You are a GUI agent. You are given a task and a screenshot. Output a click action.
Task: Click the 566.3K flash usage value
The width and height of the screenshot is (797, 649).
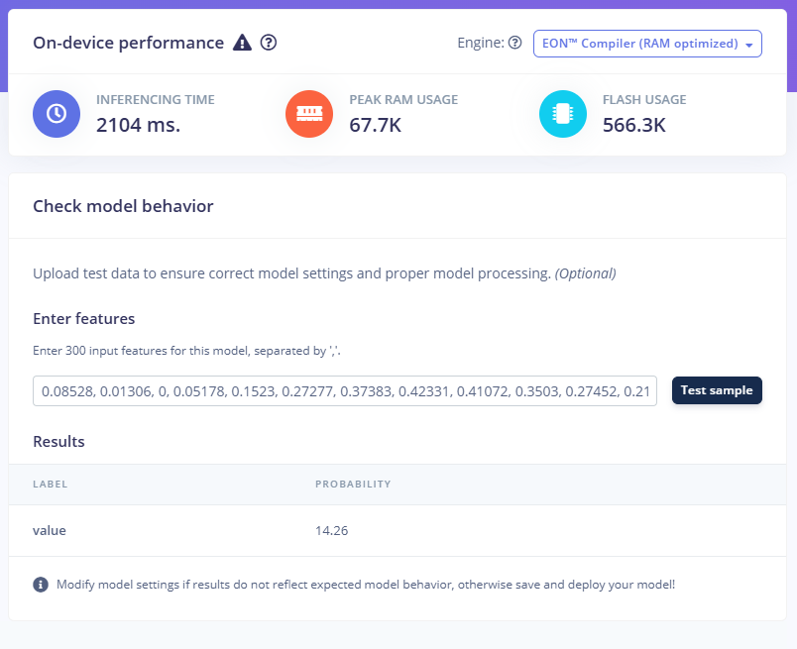[x=633, y=125]
